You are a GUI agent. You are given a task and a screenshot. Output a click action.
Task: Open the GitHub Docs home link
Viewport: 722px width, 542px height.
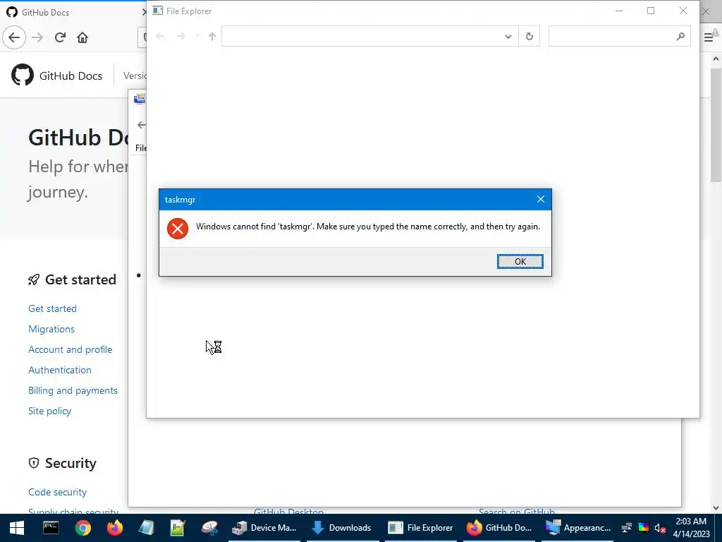point(71,76)
